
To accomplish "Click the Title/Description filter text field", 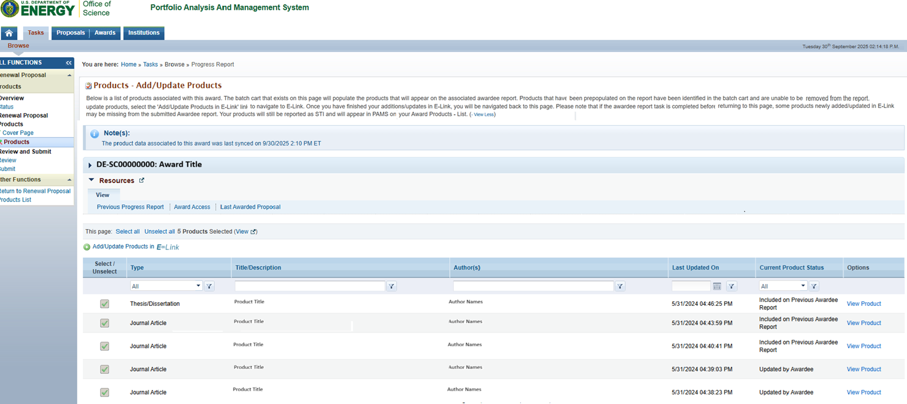I will tap(309, 286).
